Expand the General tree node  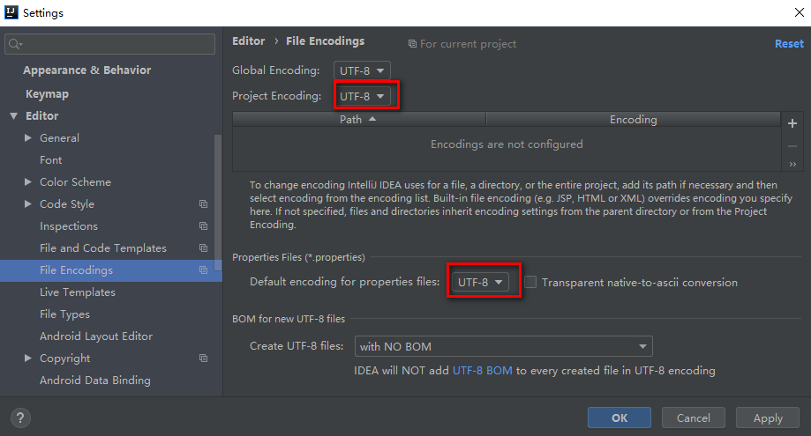[x=28, y=138]
